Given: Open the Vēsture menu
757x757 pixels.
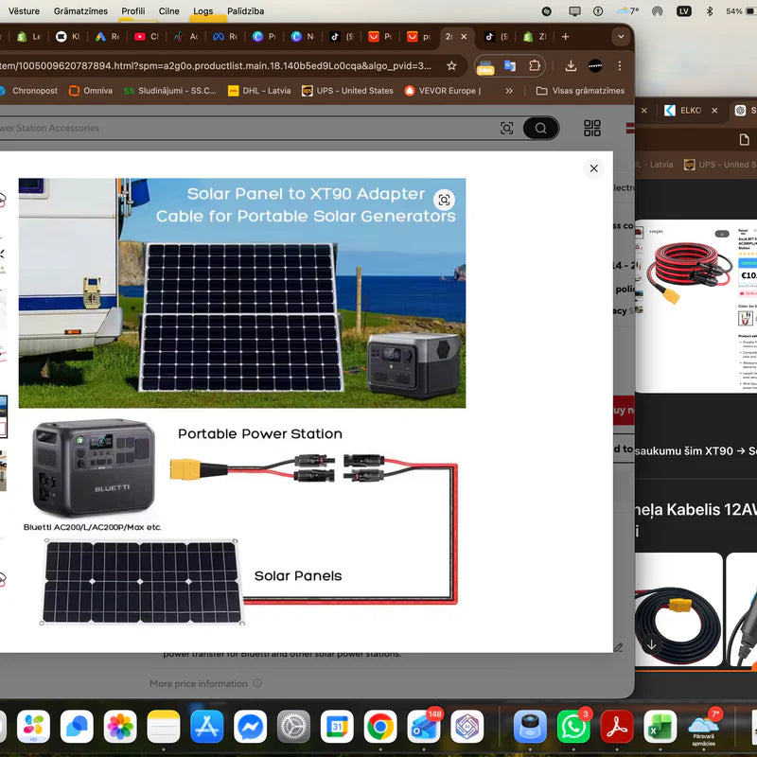Looking at the screenshot, I should (x=24, y=10).
